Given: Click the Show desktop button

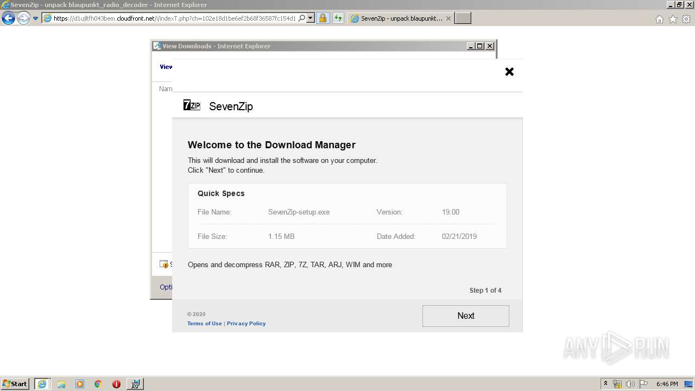Looking at the screenshot, I should (689, 384).
